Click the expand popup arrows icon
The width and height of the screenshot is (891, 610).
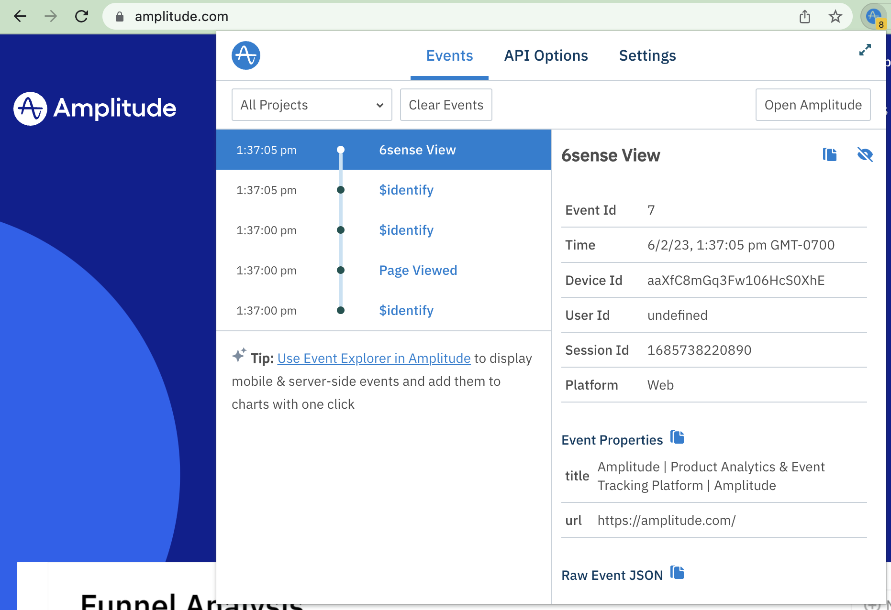pyautogui.click(x=865, y=50)
